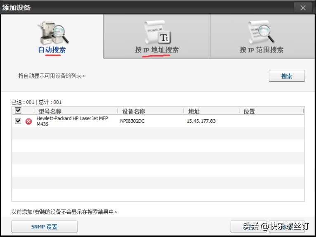Screen dimensions: 316x237
Task: Select the Hewlett-Packard HP LaserJet MFP M436 text
Action: pos(72,121)
